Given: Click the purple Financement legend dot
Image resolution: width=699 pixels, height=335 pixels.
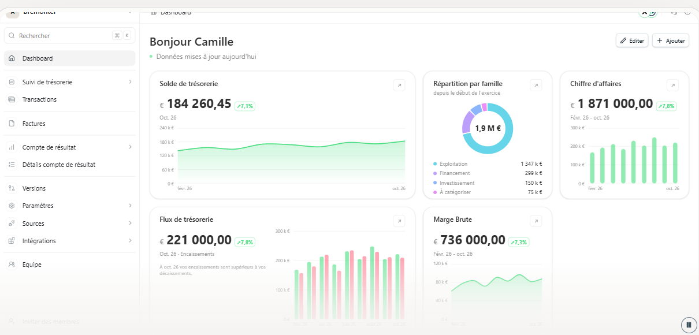Looking at the screenshot, I should click(x=435, y=173).
